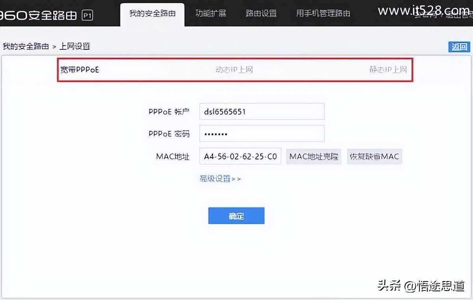473x300 pixels.
Task: Click 我的安全路由 in the breadcrumb
Action: 25,46
